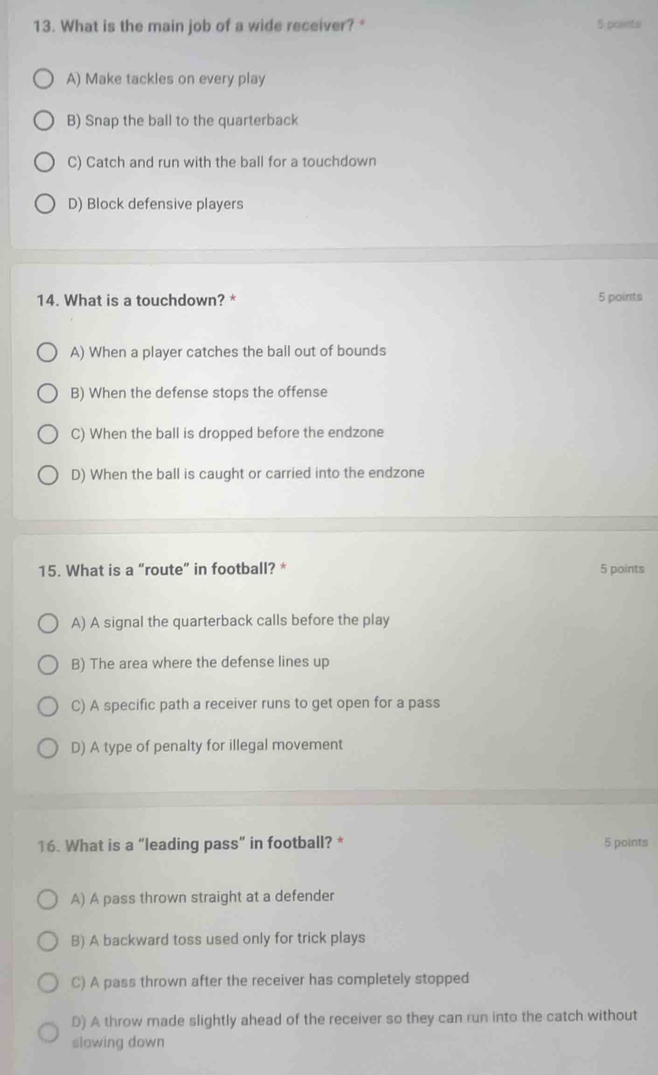Image resolution: width=658 pixels, height=1075 pixels.
Task: Choose 'The area where the defense lines up'
Action: tap(48, 664)
